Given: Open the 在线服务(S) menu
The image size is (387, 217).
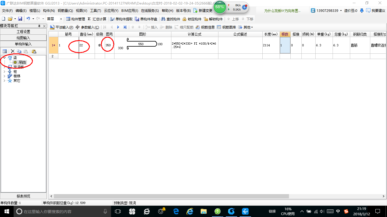Looking at the screenshot, I should pos(150,11).
